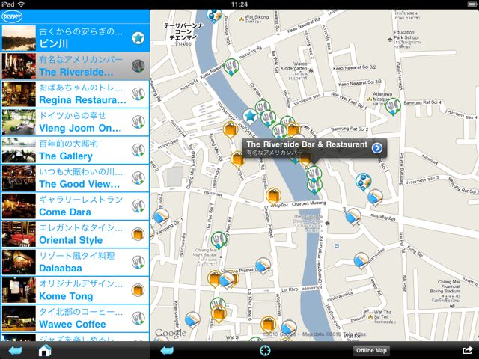Tap the restaurant icon on the Regina row
The image size is (479, 359).
click(x=138, y=94)
